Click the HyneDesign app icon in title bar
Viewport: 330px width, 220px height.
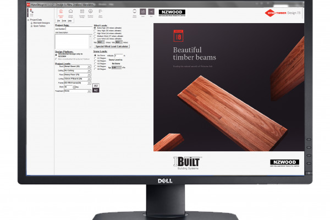[29, 4]
